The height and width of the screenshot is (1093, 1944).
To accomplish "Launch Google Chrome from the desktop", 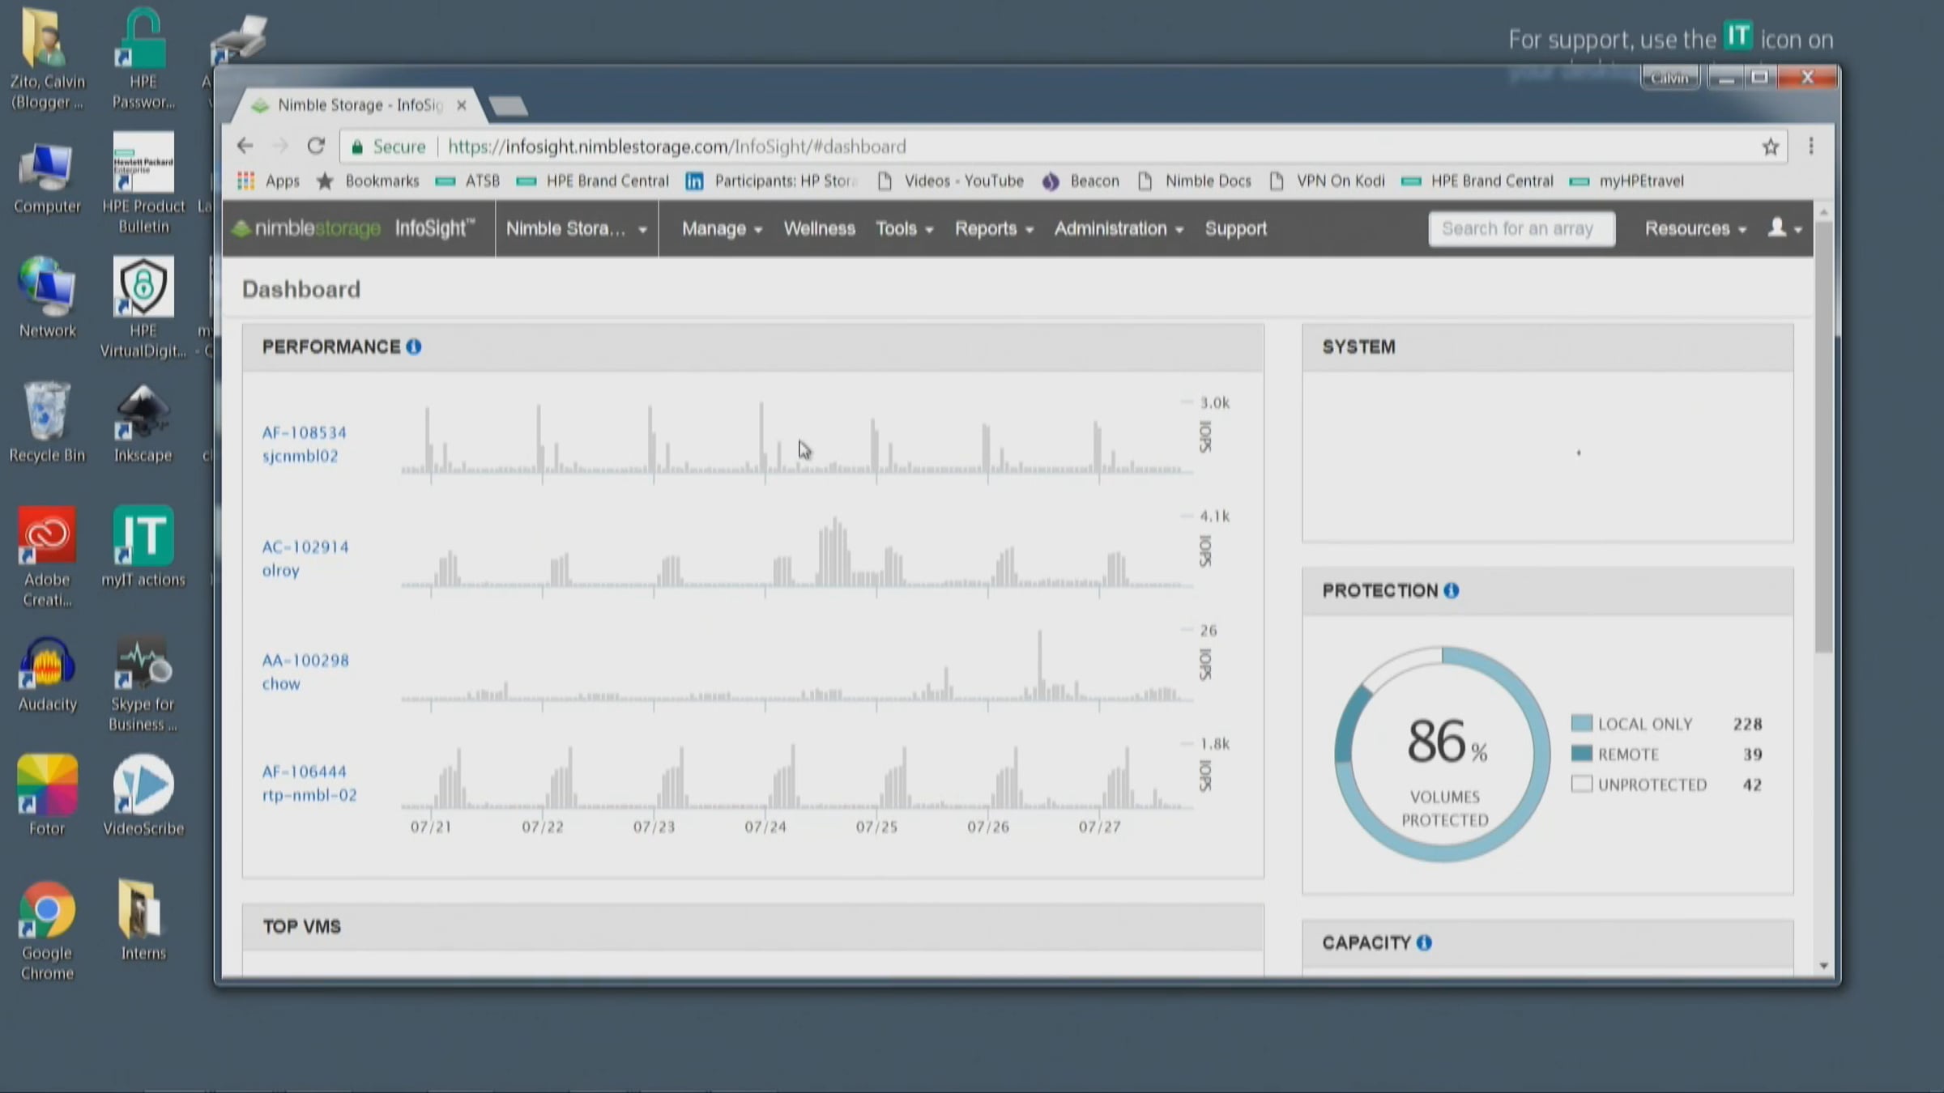I will click(47, 931).
